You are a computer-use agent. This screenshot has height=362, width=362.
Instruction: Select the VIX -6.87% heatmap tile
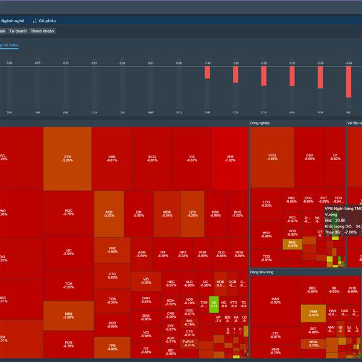tap(192, 159)
